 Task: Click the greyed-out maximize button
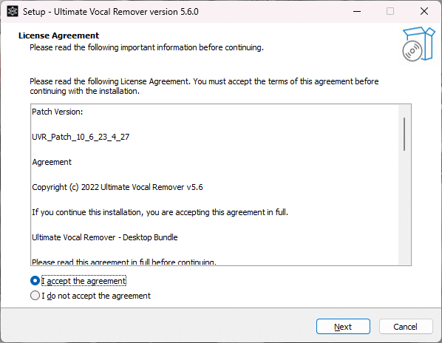click(390, 12)
